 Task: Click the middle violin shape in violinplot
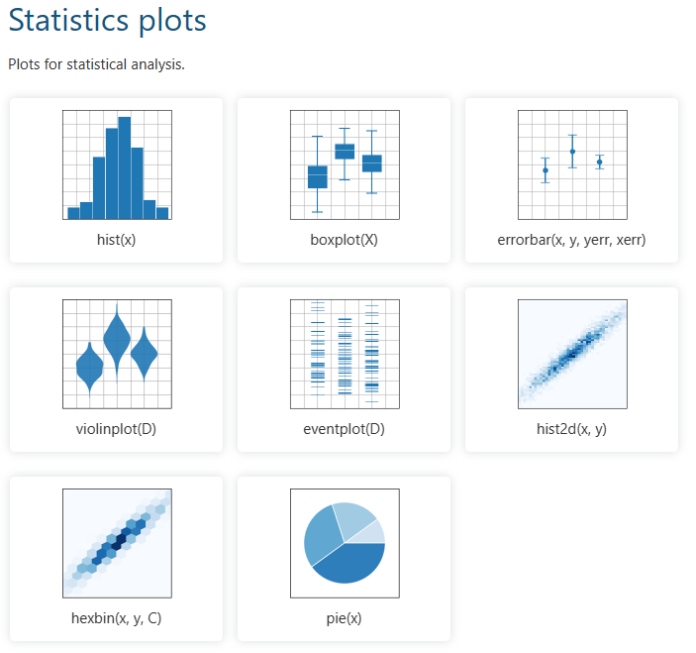click(117, 339)
